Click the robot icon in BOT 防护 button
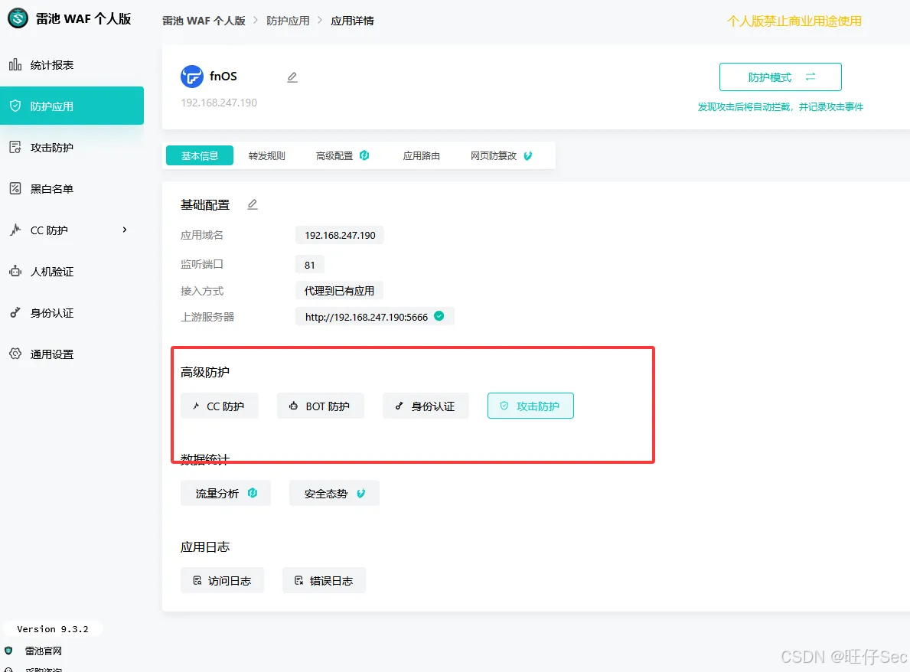910x672 pixels. (x=294, y=406)
